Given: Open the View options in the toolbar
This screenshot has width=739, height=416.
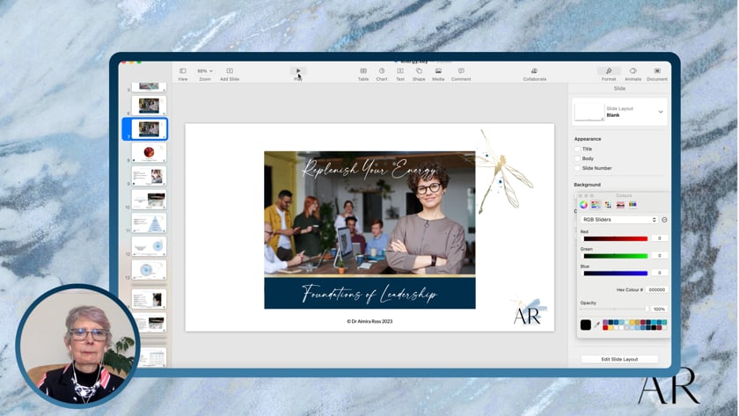Looking at the screenshot, I should [x=182, y=70].
